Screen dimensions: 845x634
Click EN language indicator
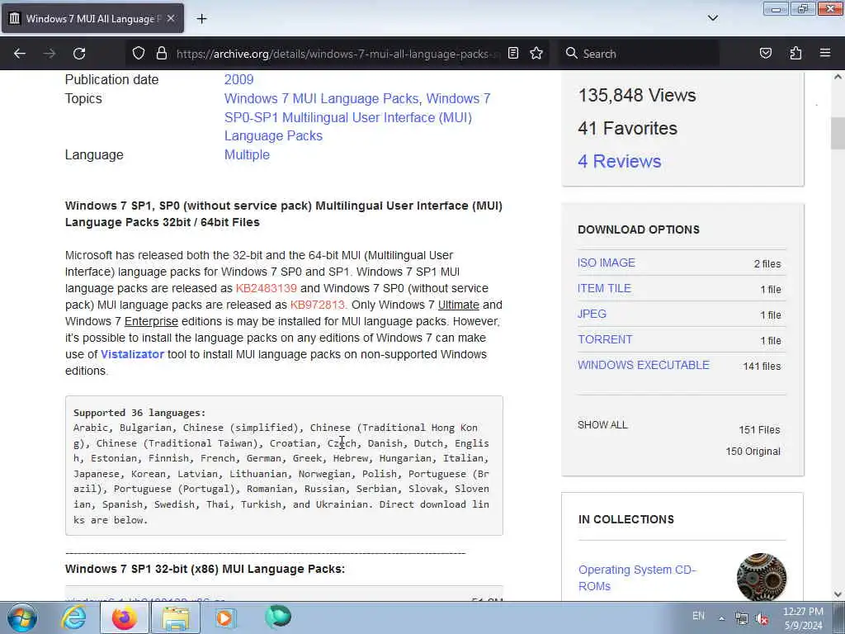coord(698,616)
